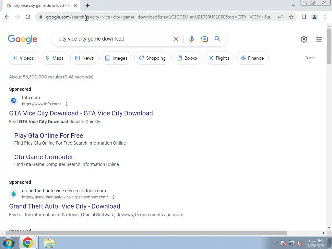Image resolution: width=332 pixels, height=249 pixels.
Task: Switch to the Flights results tab
Action: click(x=219, y=58)
